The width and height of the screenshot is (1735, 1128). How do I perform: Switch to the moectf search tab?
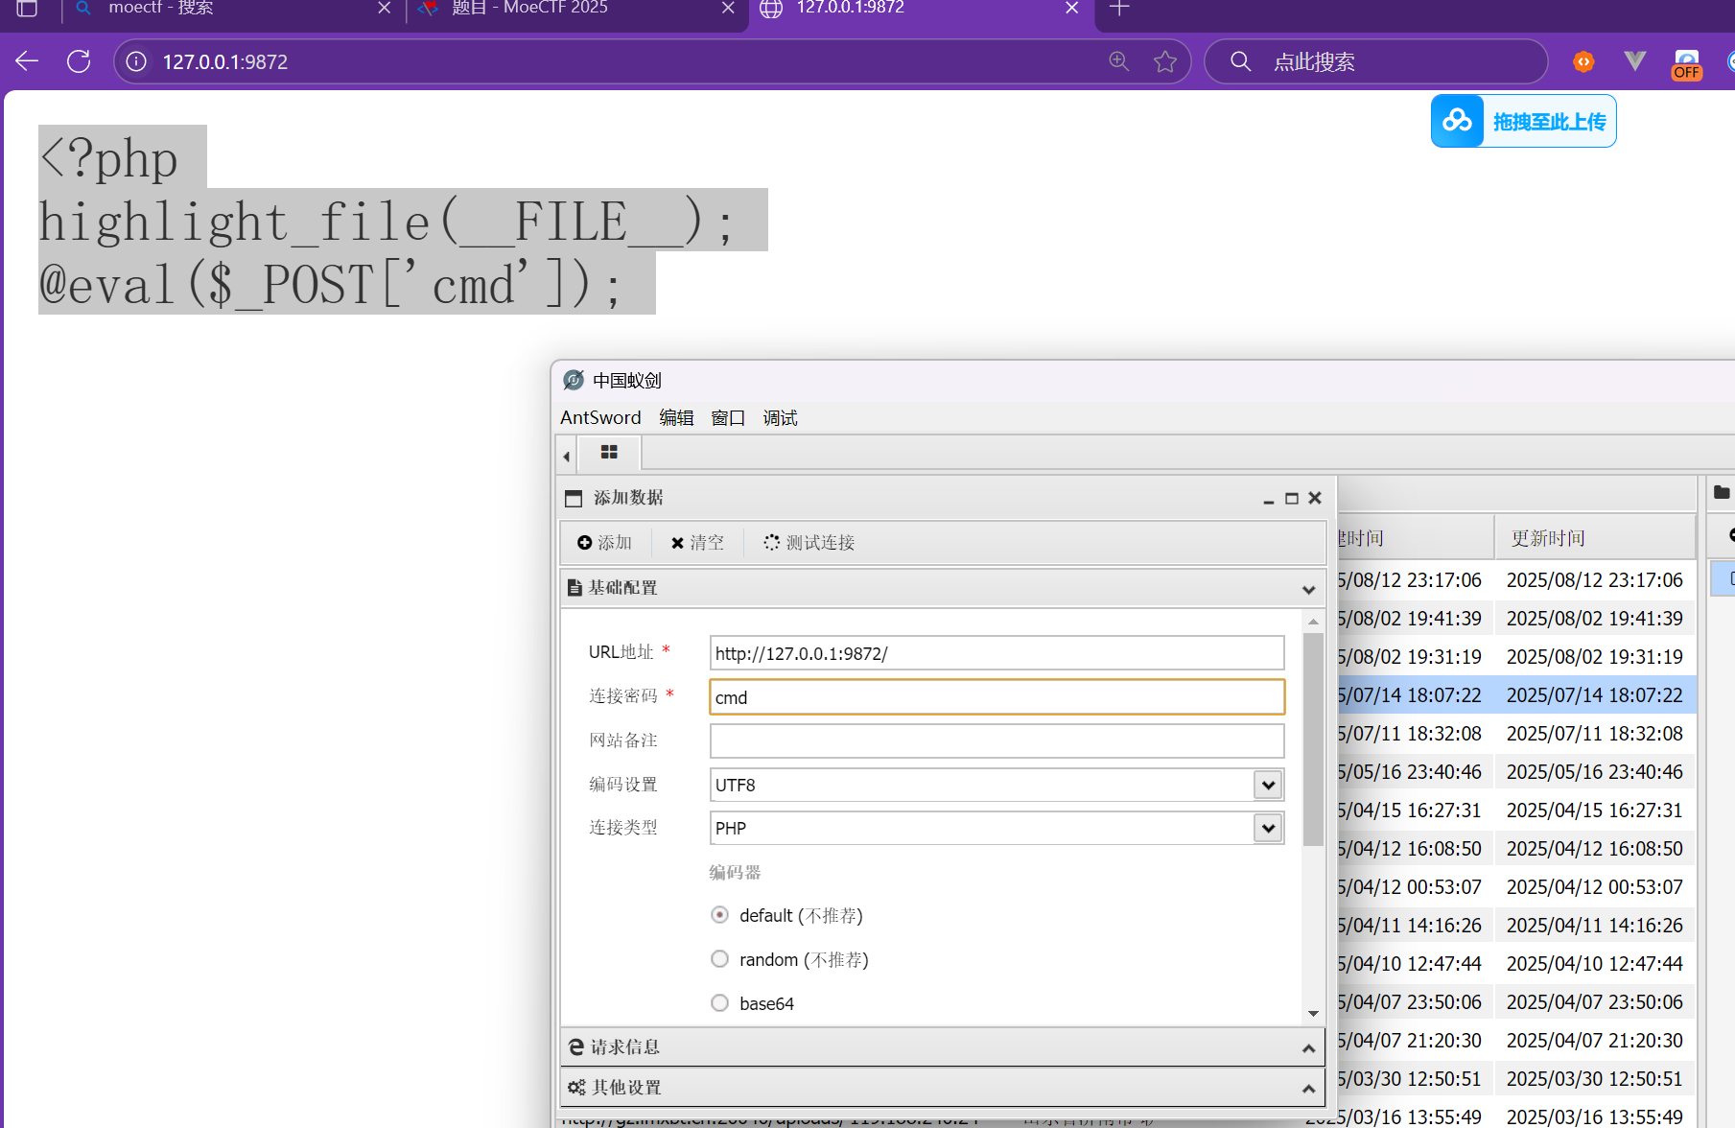pyautogui.click(x=230, y=10)
